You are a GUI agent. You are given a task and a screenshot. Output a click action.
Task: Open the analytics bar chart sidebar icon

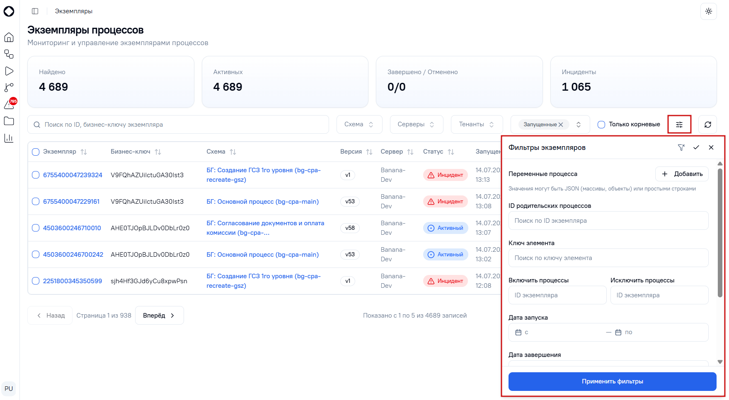tap(9, 138)
